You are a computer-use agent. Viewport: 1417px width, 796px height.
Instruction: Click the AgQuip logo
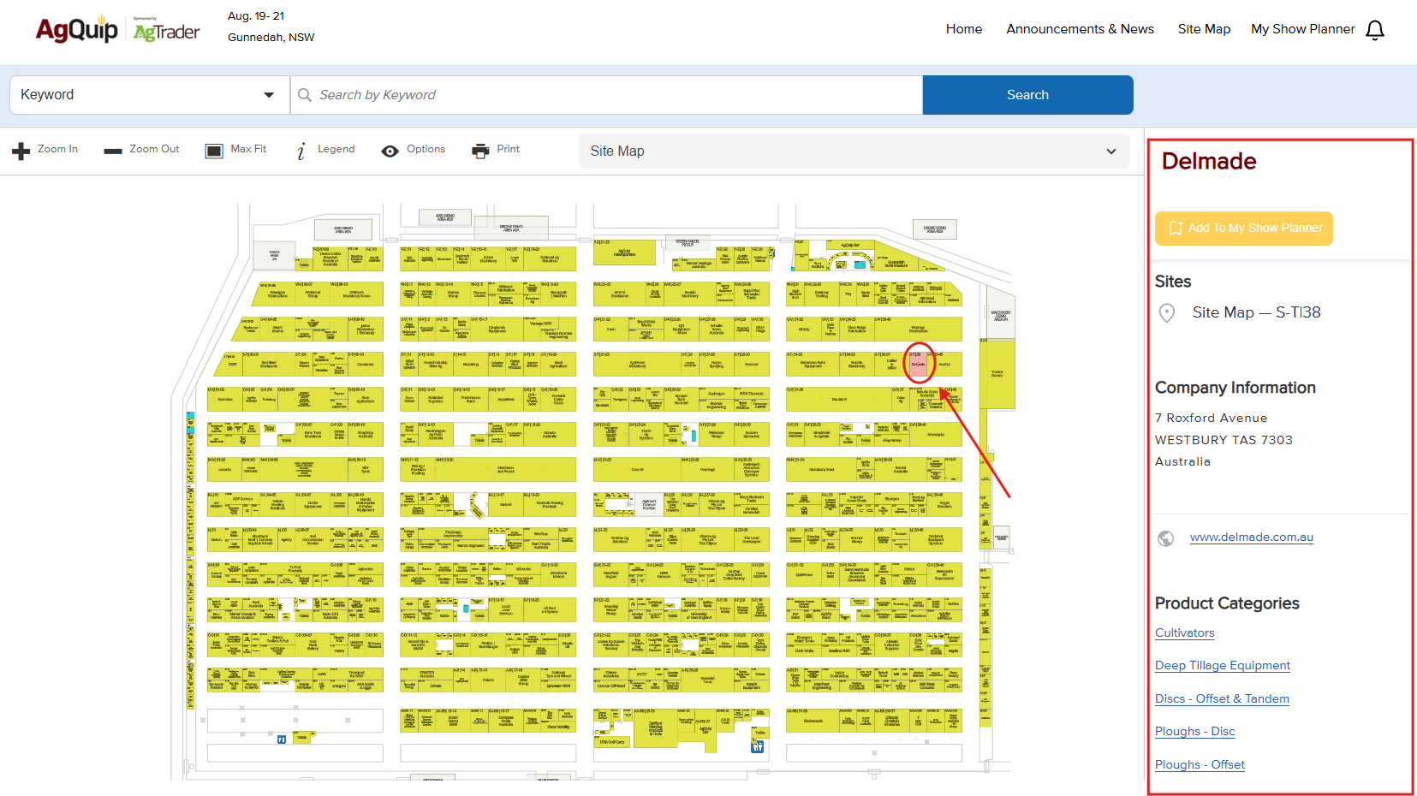click(77, 30)
